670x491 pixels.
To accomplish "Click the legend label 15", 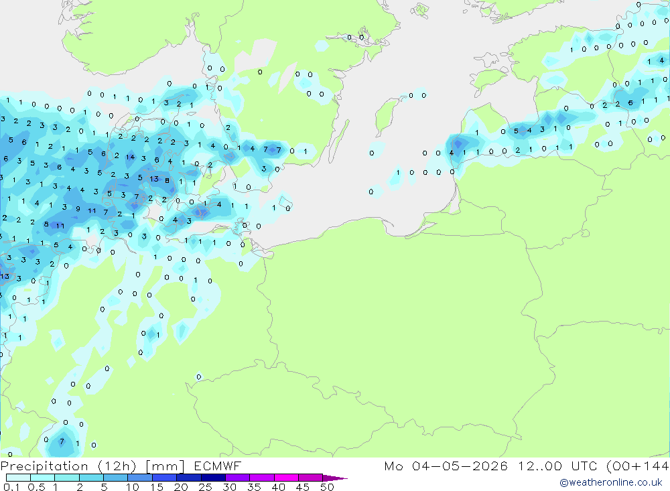I will [x=157, y=487].
